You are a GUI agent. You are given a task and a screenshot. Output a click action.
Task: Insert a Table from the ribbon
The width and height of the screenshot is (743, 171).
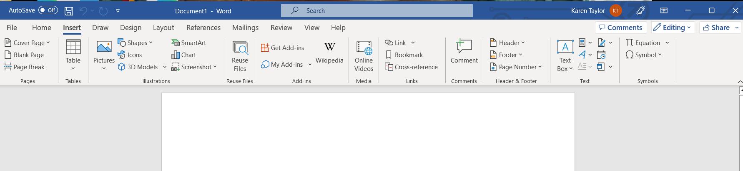pyautogui.click(x=73, y=55)
